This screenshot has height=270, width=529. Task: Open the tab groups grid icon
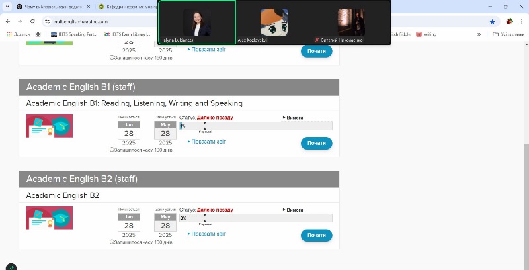click(38, 34)
